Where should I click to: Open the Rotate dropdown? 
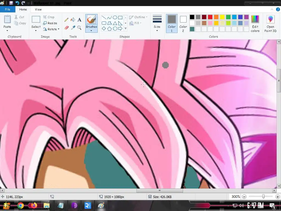(51, 29)
